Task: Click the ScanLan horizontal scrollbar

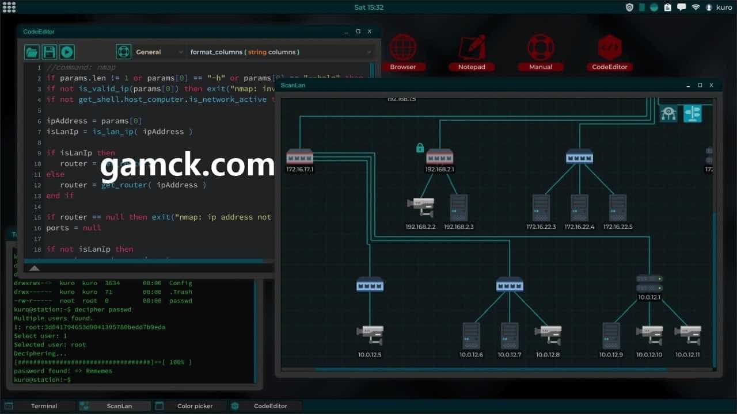Action: [489, 370]
